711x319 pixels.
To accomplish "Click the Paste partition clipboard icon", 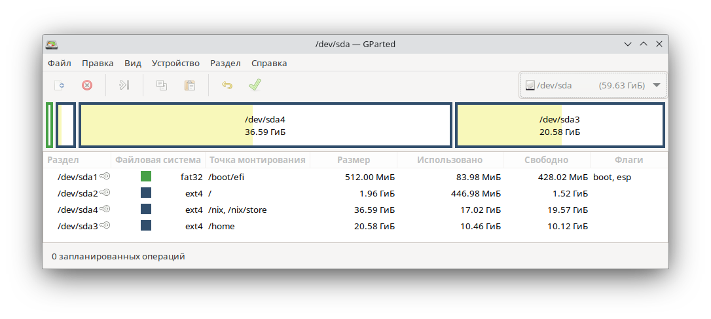I will (x=190, y=85).
